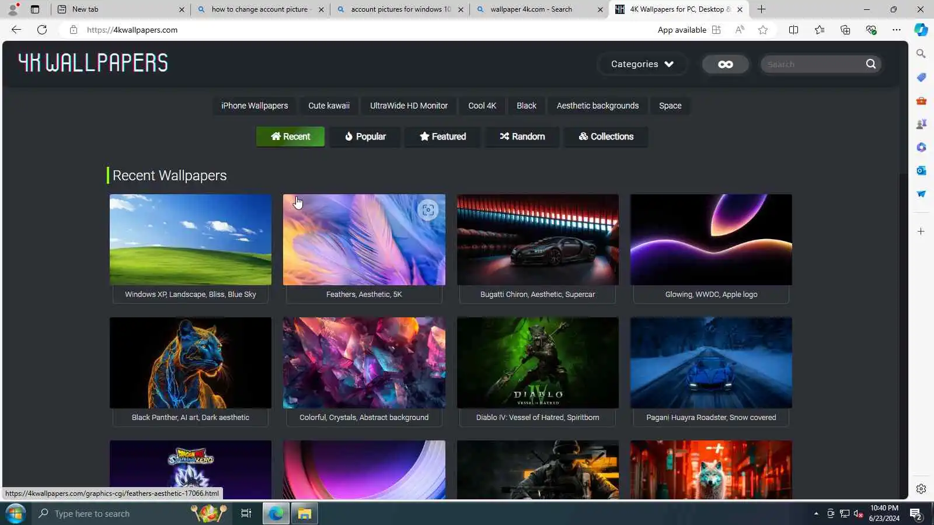Switch to the New tab browser tab

[120, 9]
